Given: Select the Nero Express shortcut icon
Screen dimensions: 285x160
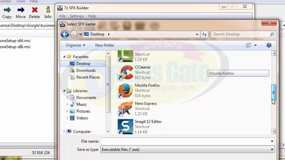Looking at the screenshot, I should click(125, 109).
